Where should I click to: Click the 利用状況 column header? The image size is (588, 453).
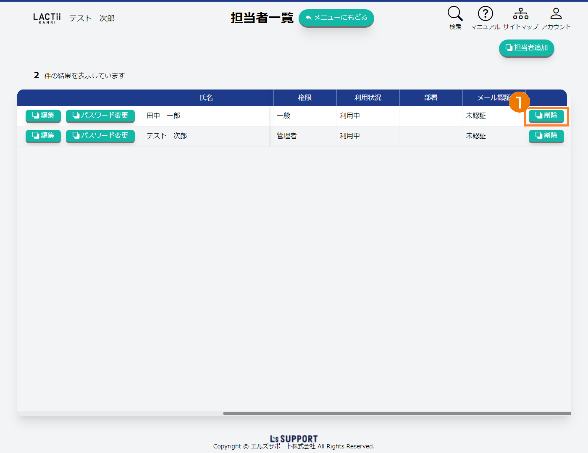tap(367, 97)
